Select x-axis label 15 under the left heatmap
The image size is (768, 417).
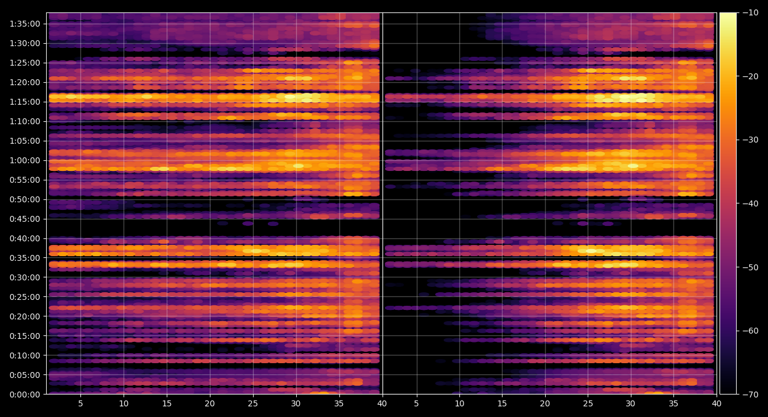point(167,404)
